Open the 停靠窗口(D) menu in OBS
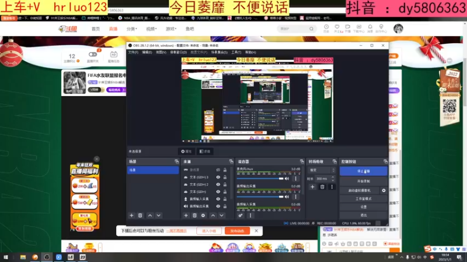Screen dimensions: 467x262 pos(179,52)
